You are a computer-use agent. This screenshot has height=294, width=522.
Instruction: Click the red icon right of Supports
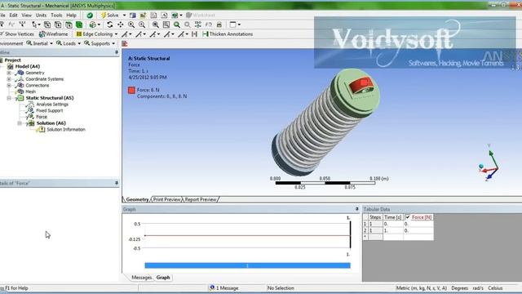pyautogui.click(x=125, y=43)
